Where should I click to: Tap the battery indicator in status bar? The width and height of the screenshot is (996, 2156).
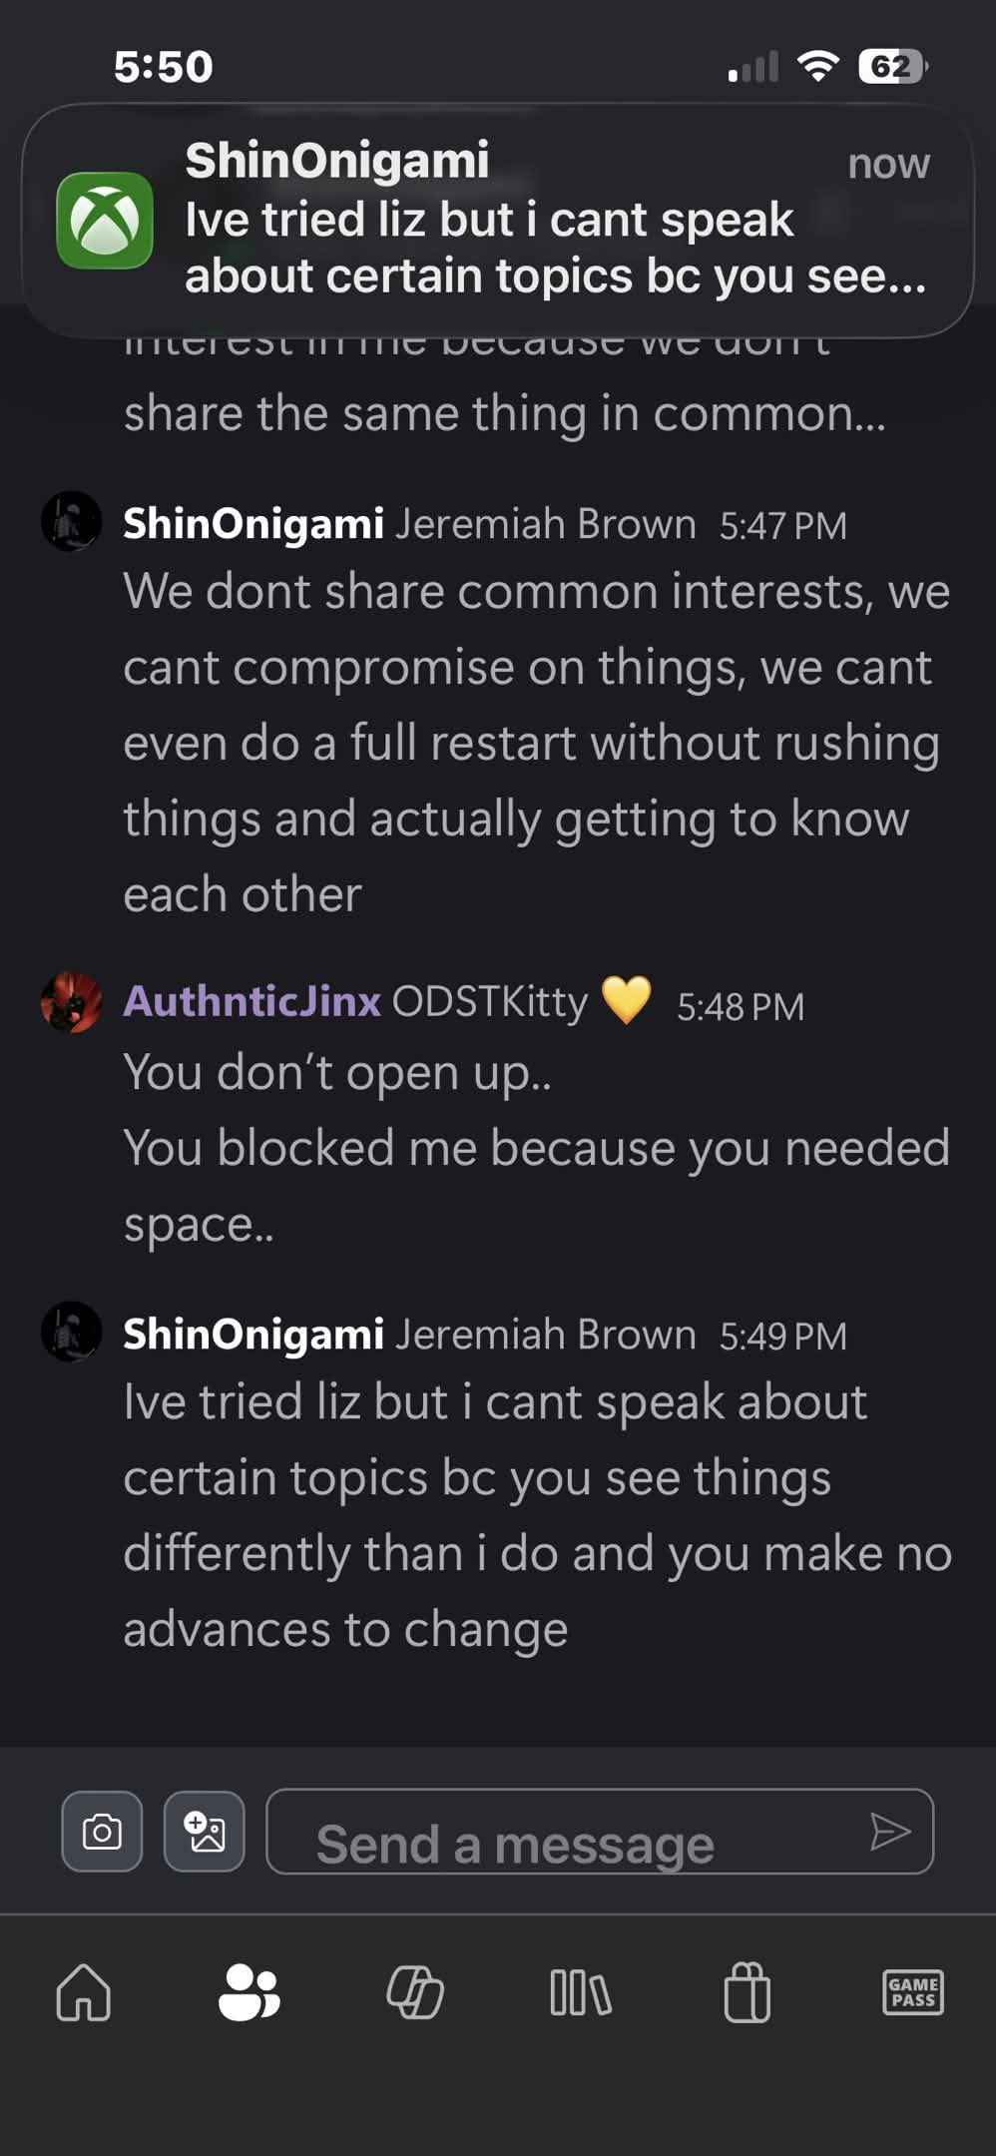pyautogui.click(x=892, y=67)
